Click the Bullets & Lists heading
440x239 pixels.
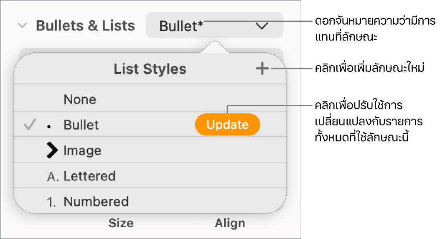click(x=85, y=26)
